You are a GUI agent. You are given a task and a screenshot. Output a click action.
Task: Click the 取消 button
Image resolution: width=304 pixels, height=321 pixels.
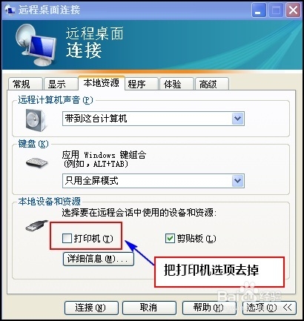coord(149,308)
